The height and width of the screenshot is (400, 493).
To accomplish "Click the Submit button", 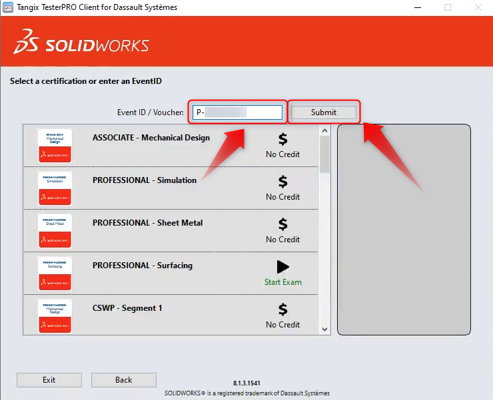I will 324,112.
